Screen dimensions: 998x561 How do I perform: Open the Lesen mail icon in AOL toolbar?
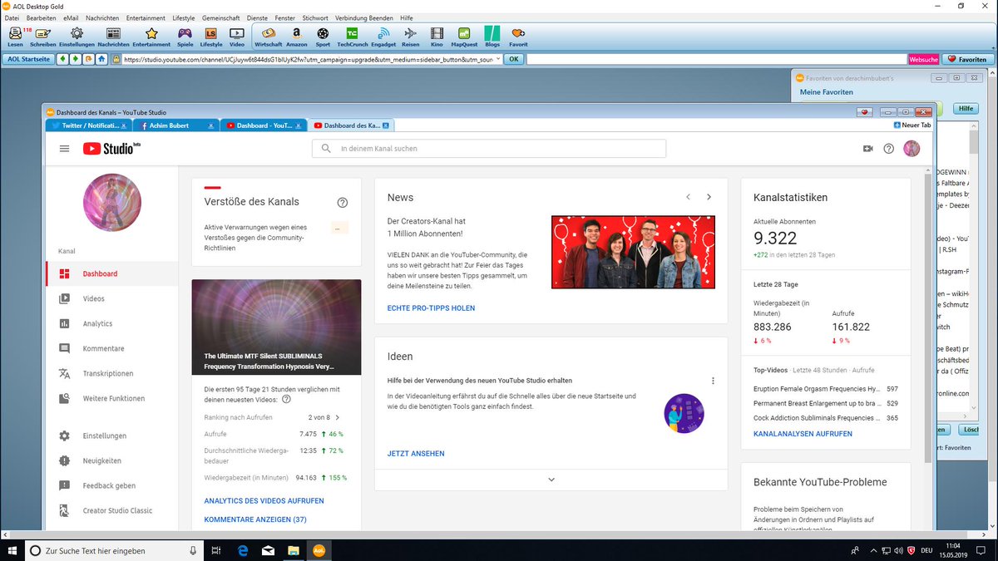(x=16, y=36)
